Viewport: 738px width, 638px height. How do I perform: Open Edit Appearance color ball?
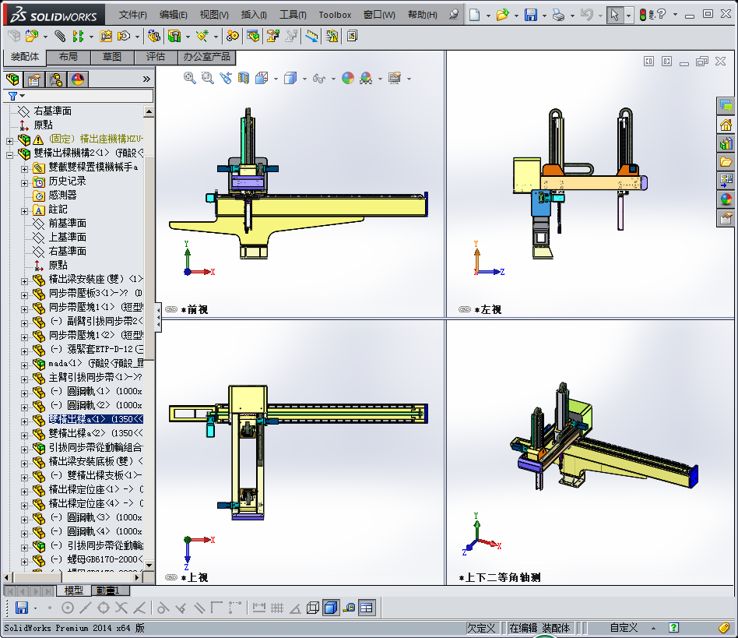point(348,78)
